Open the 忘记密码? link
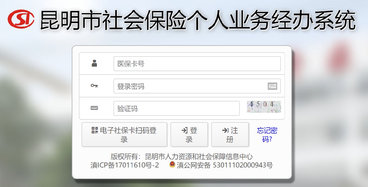Screen dimensions: 368x187 pyautogui.click(x=267, y=135)
